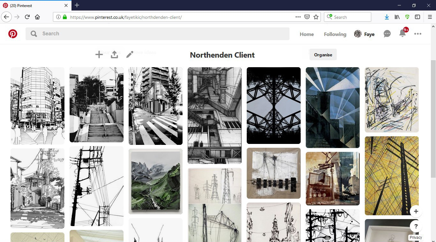This screenshot has height=242, width=436.
Task: Bookmark this page with the star icon
Action: (316, 17)
